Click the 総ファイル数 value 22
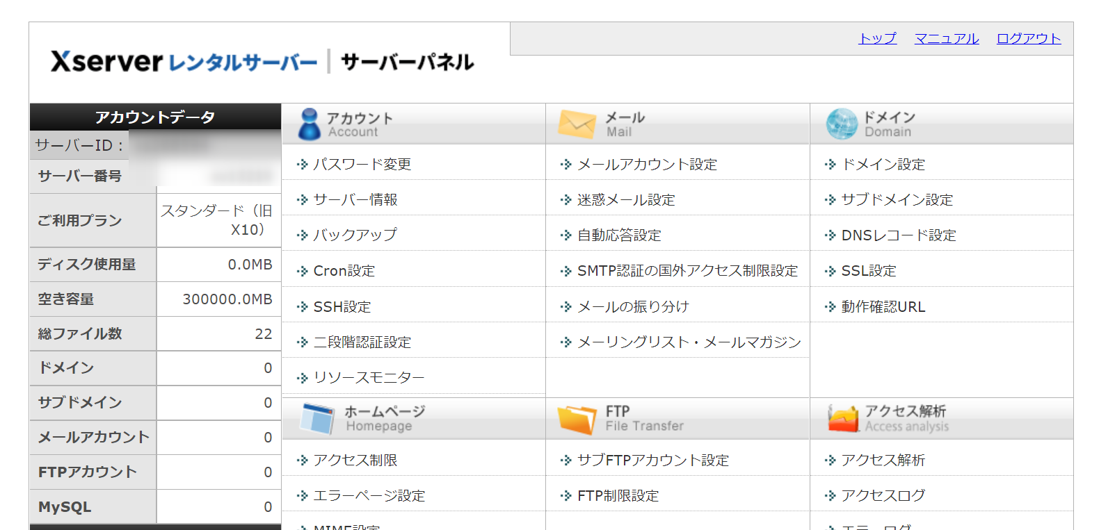Screen dimensions: 1099x530 pyautogui.click(x=264, y=334)
